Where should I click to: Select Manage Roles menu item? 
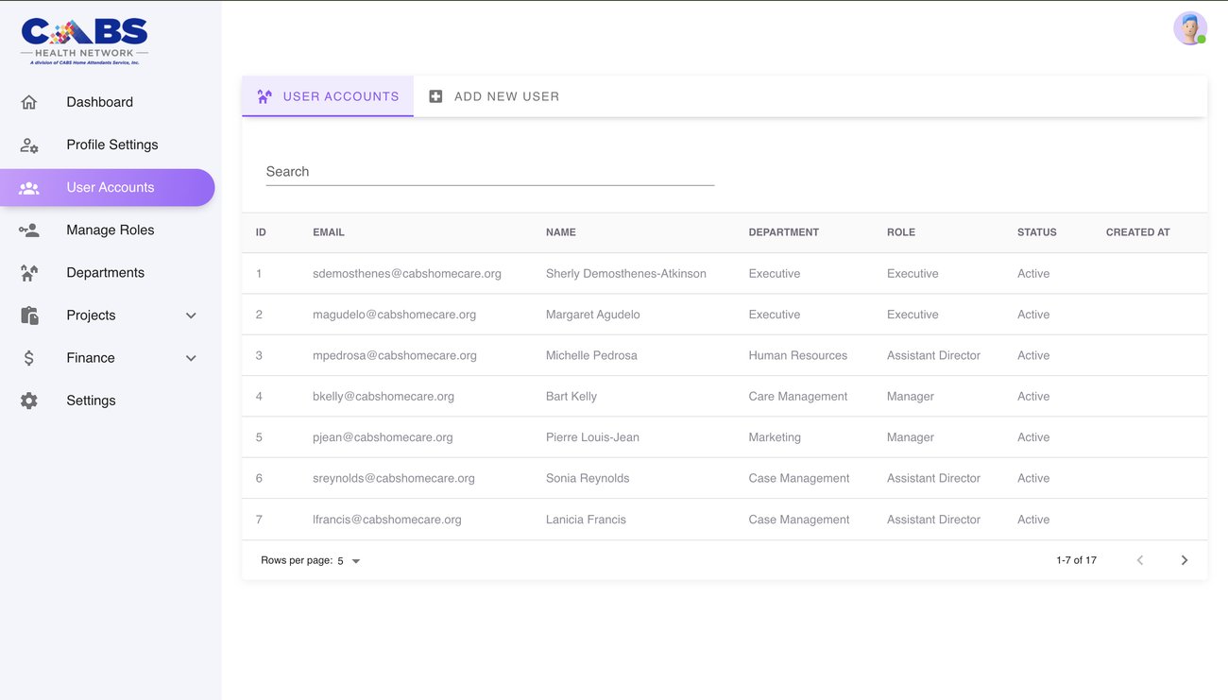click(110, 230)
